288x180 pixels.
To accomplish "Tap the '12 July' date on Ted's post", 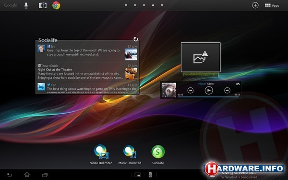I will click(x=132, y=47).
